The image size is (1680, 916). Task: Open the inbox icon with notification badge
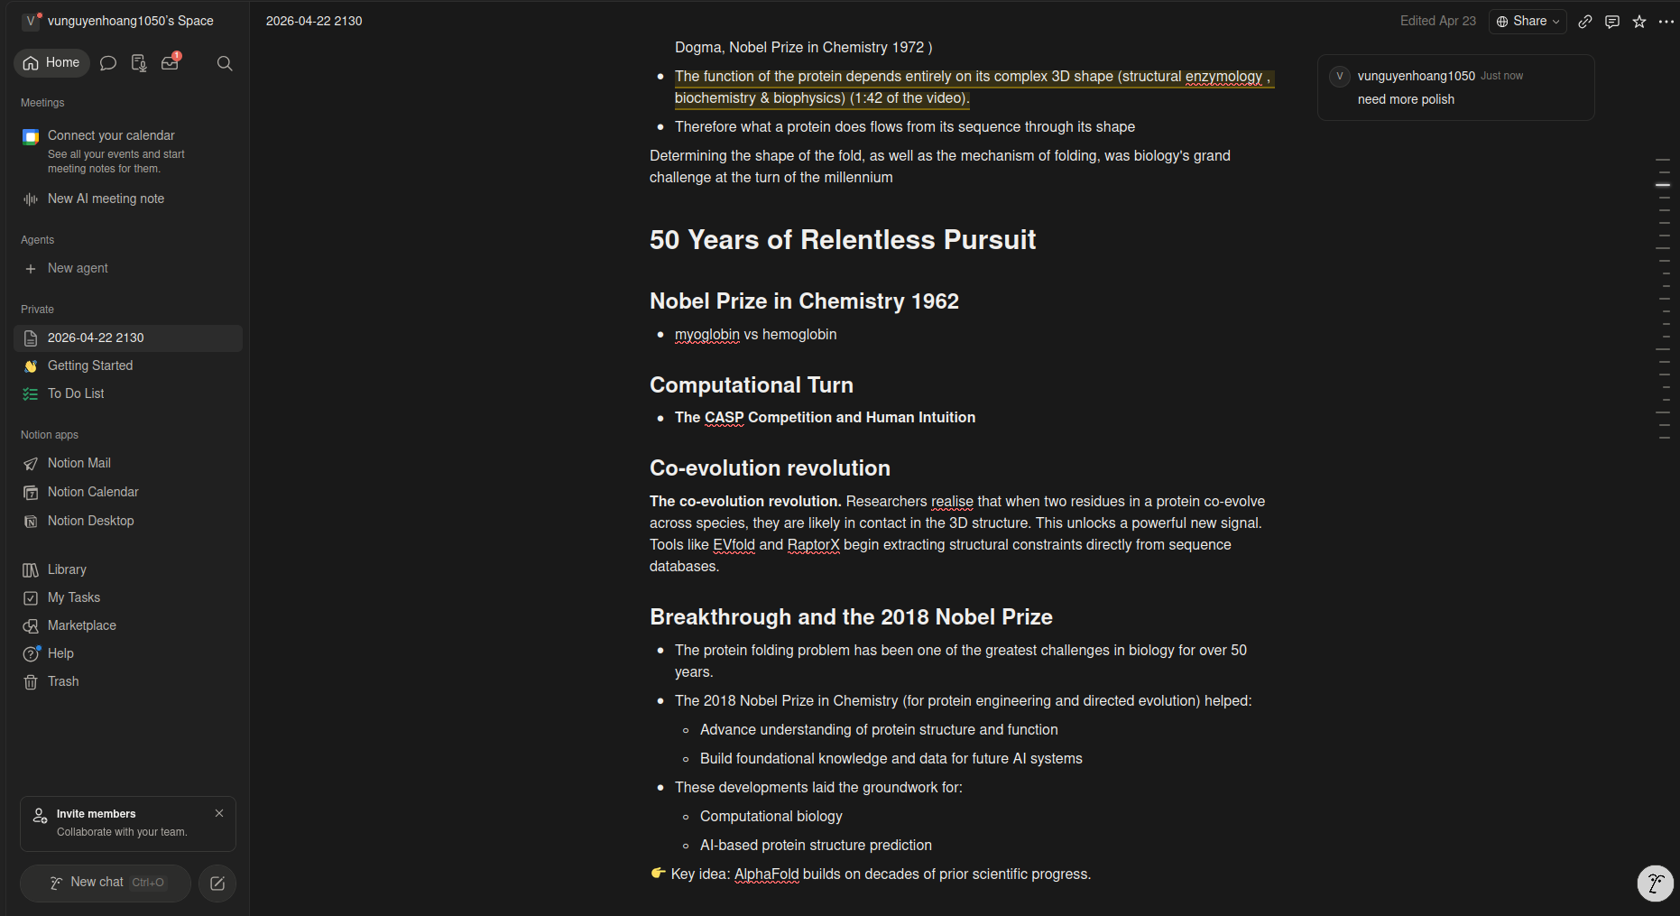coord(171,62)
